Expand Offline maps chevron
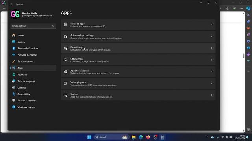 (x=211, y=60)
